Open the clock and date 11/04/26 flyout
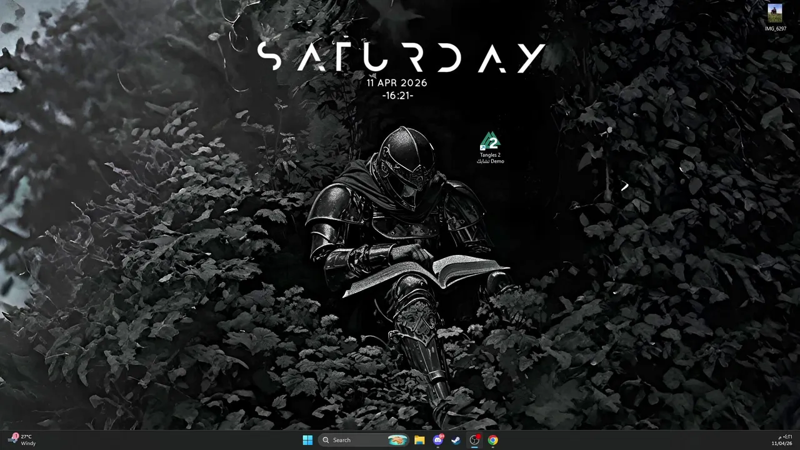The width and height of the screenshot is (800, 450). 782,440
